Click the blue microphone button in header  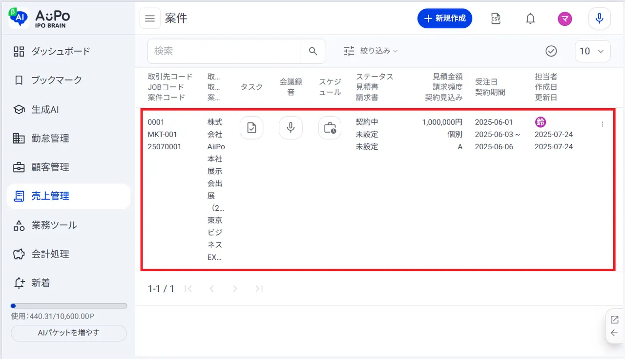600,19
